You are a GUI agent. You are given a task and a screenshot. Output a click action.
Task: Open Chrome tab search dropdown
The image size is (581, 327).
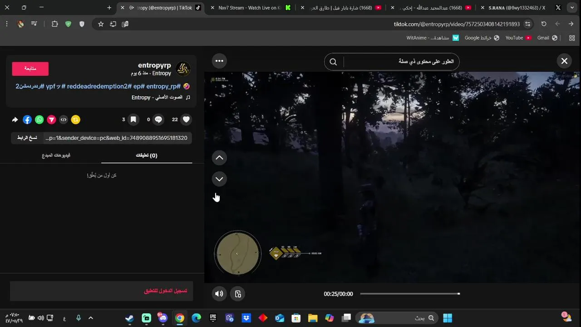point(572,8)
